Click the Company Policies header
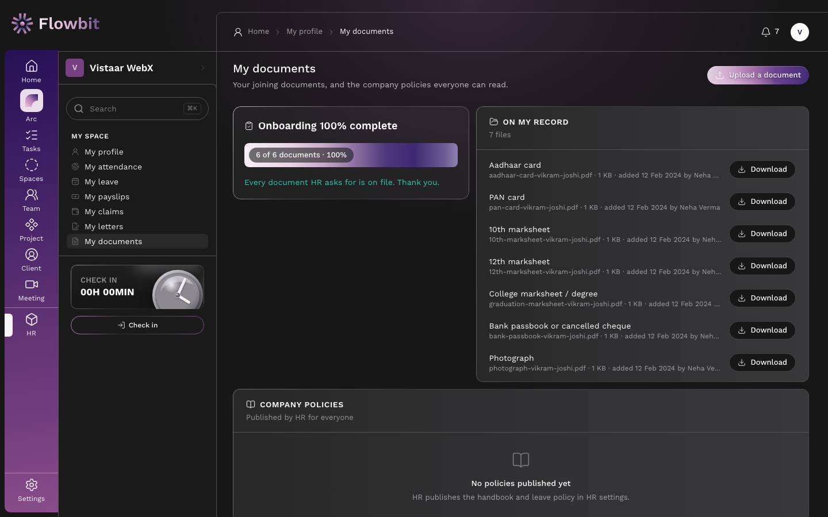Viewport: 828px width, 517px height. tap(301, 404)
